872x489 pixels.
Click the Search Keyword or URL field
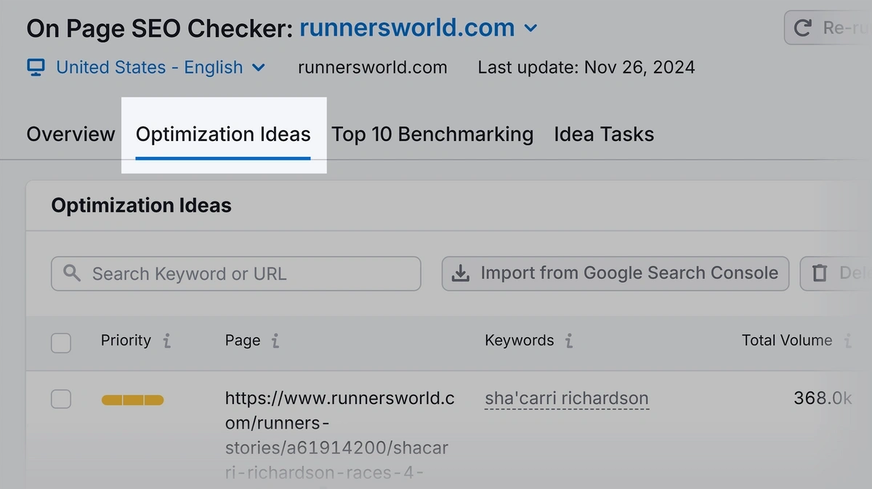coord(236,274)
